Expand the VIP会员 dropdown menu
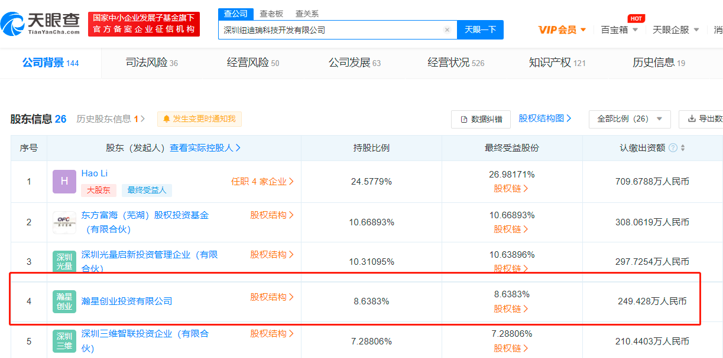The image size is (723, 358). (x=562, y=30)
